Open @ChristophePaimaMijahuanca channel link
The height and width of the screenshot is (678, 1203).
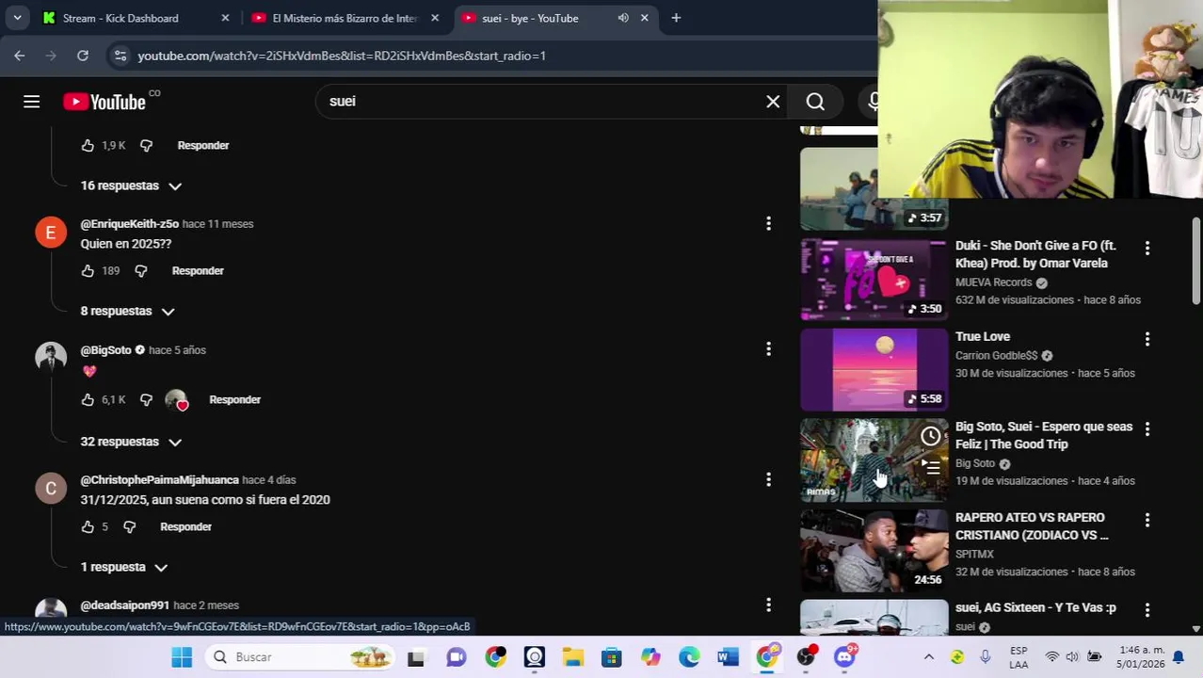click(x=159, y=480)
